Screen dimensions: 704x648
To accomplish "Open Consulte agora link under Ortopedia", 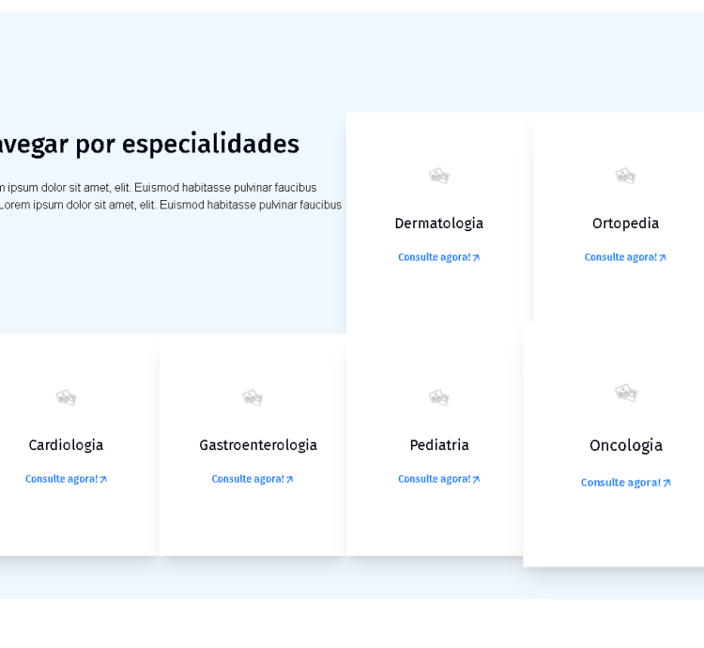I will pyautogui.click(x=625, y=257).
